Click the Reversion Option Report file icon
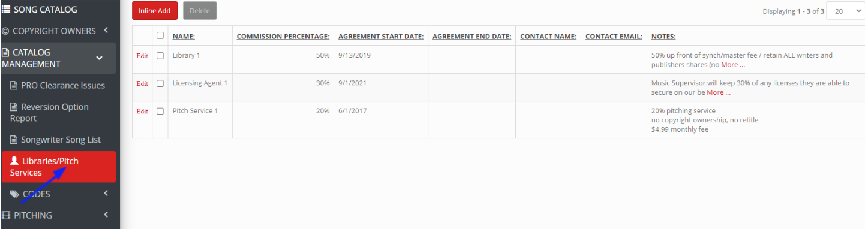 pyautogui.click(x=14, y=107)
